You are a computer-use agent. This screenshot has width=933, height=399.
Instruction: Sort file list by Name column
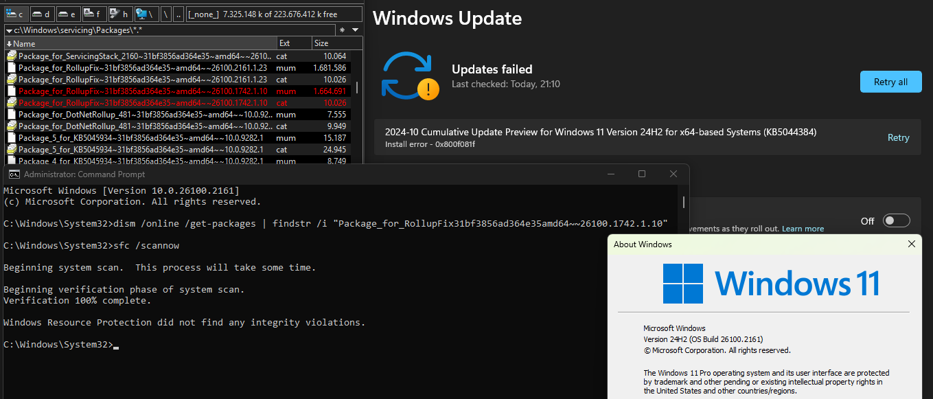coord(141,43)
